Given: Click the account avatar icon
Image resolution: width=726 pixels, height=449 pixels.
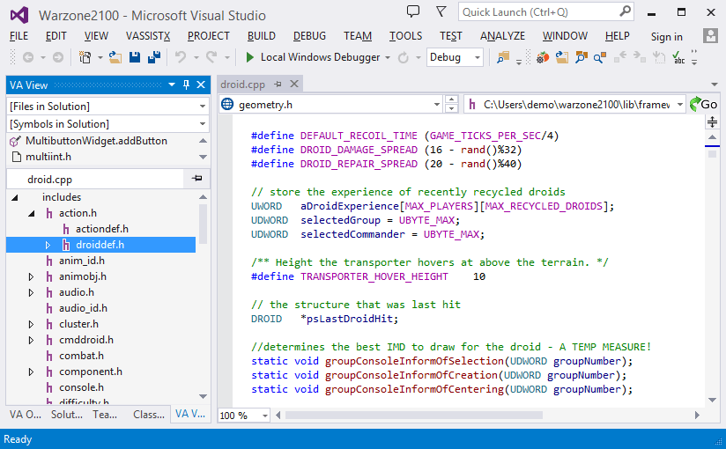Looking at the screenshot, I should pos(710,35).
